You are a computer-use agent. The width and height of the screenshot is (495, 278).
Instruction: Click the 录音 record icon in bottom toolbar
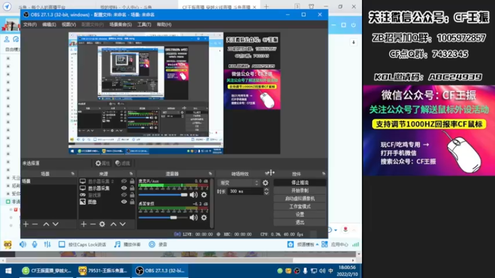point(152,244)
